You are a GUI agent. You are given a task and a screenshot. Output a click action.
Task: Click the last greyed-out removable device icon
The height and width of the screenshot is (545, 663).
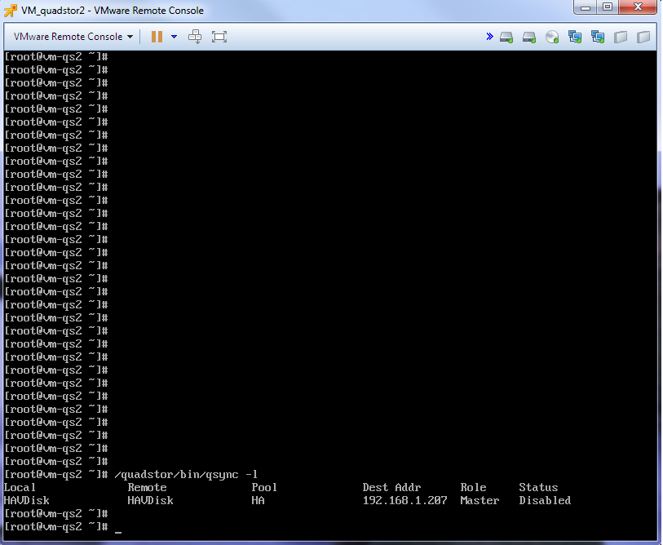[x=643, y=38]
